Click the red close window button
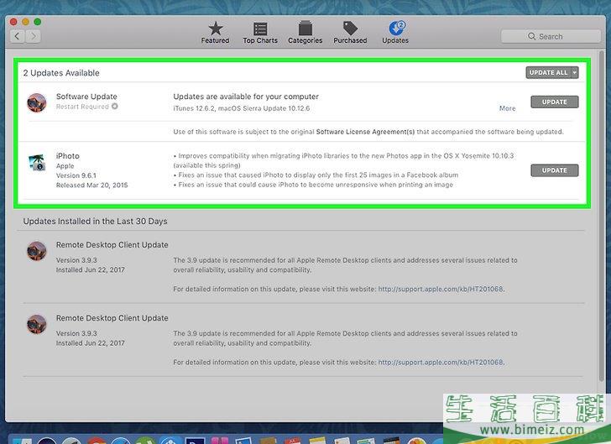This screenshot has width=611, height=444. [x=13, y=22]
